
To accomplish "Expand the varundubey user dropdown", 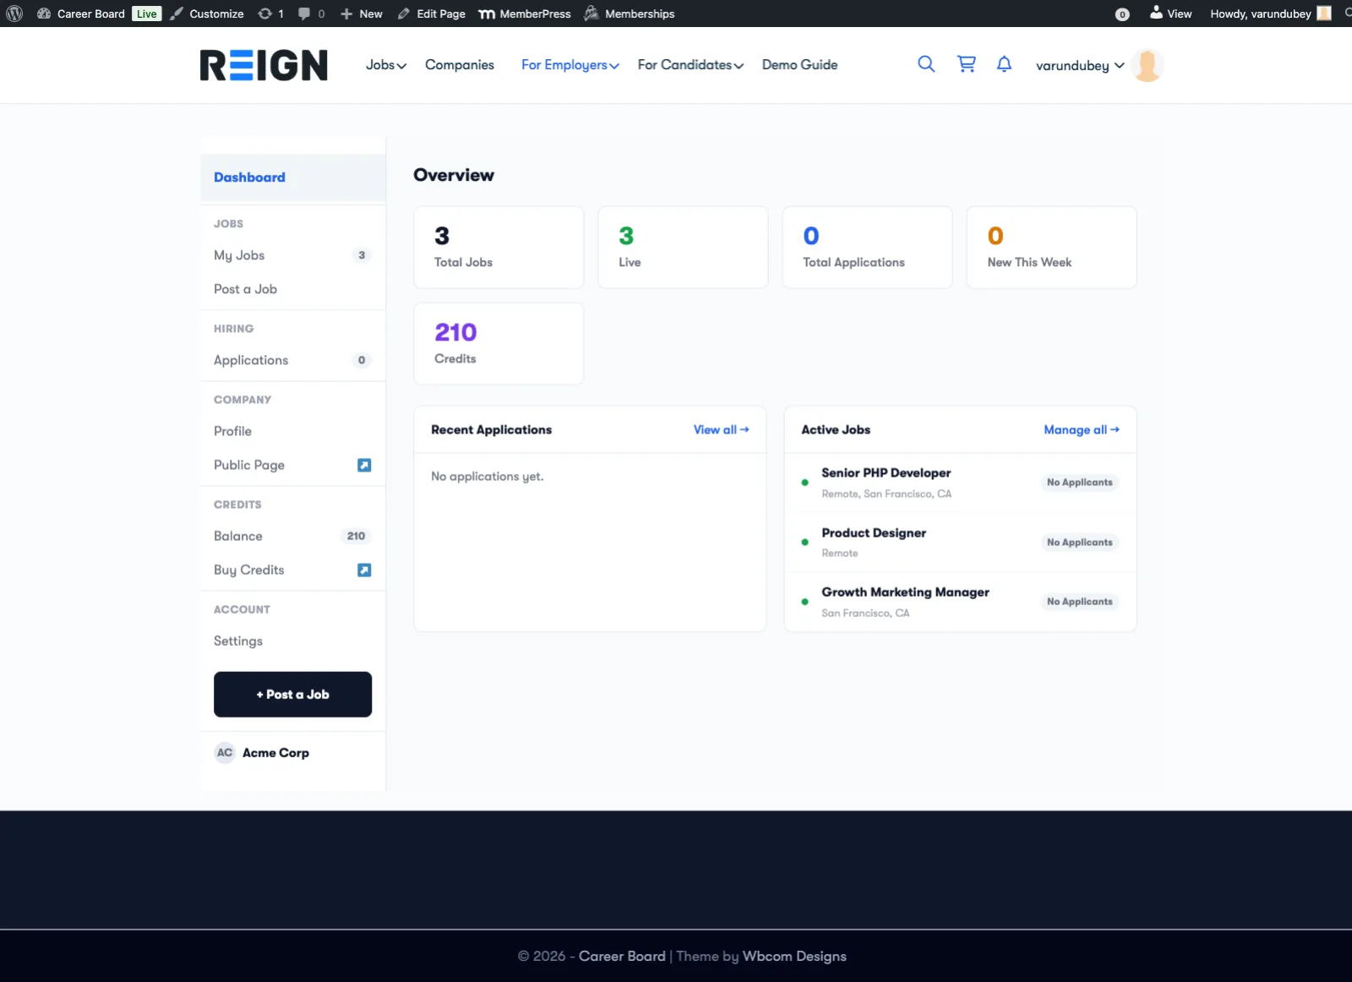I will (x=1080, y=65).
